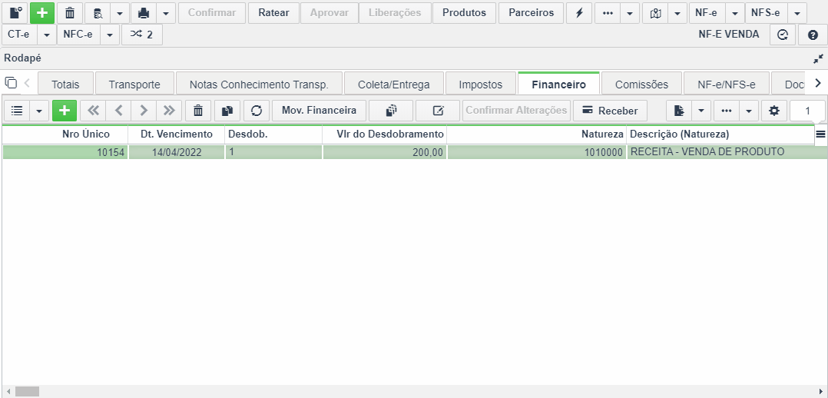Toggle grid view mode list icon
Screen dimensions: 828x398
click(17, 111)
